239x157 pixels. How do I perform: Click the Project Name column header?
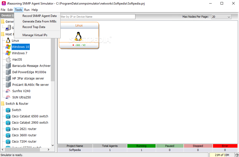pyautogui.click(x=75, y=146)
